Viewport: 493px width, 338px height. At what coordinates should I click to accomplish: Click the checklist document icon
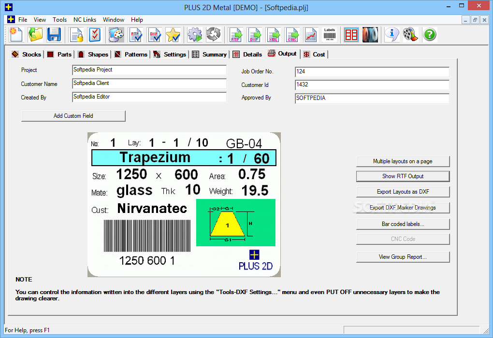pyautogui.click(x=95, y=35)
